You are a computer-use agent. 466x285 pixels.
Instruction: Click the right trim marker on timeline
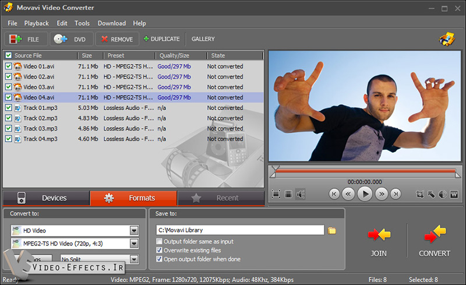coord(458,175)
